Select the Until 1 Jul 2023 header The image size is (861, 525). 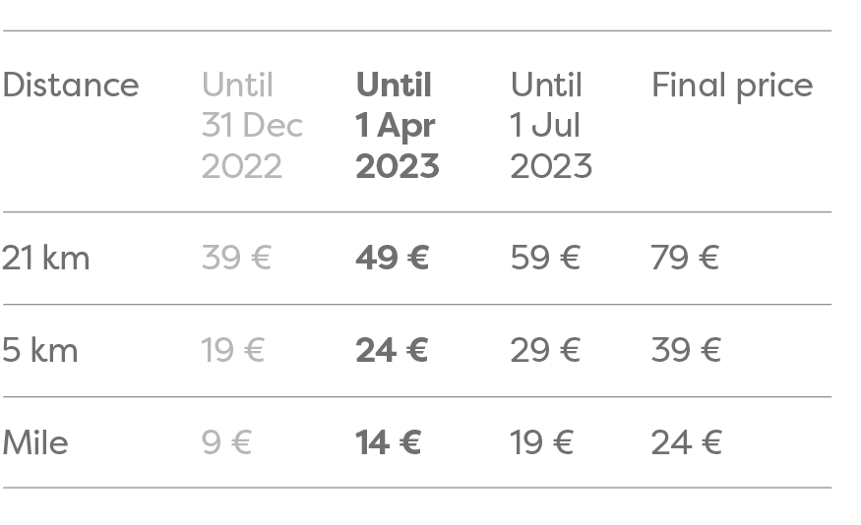click(551, 126)
